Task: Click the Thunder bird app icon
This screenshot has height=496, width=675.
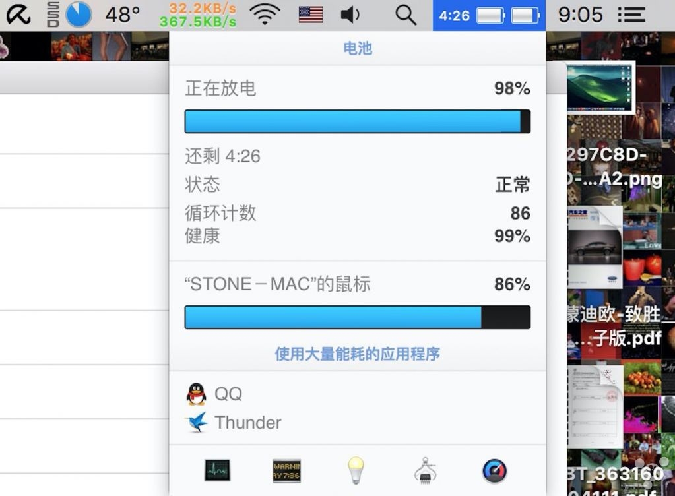Action: [x=197, y=422]
